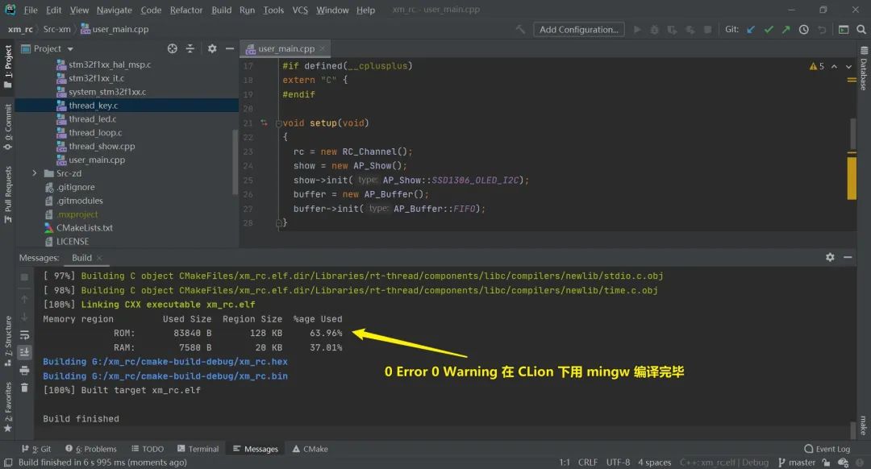Commit changes with Git green checkmark
The height and width of the screenshot is (469, 871).
(x=769, y=30)
